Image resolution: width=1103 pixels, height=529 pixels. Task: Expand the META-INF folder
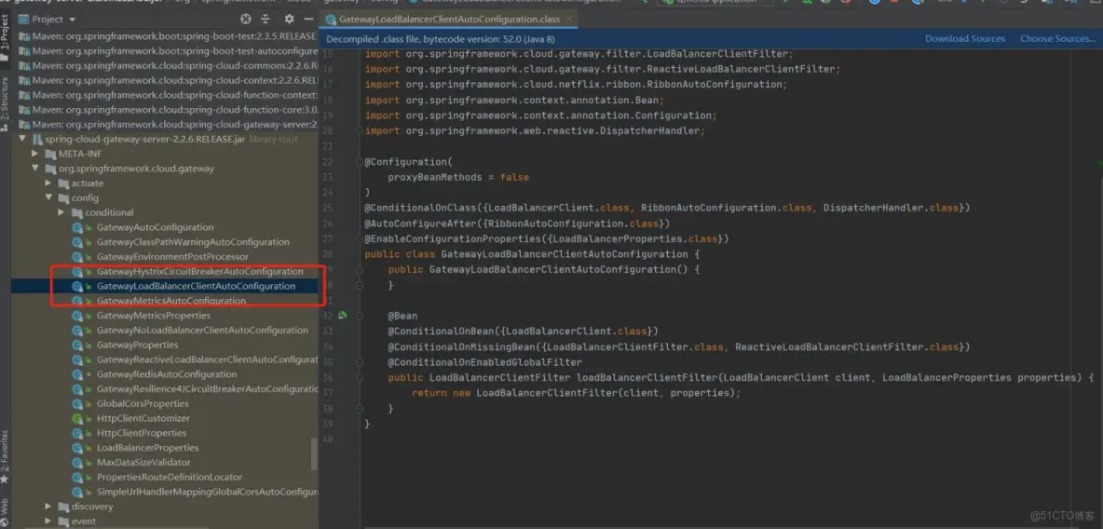35,154
